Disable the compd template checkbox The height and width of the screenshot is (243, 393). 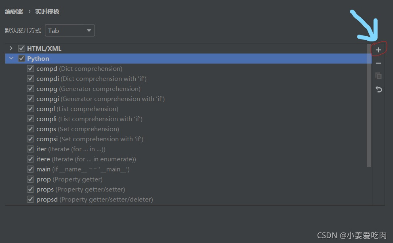[x=30, y=69]
